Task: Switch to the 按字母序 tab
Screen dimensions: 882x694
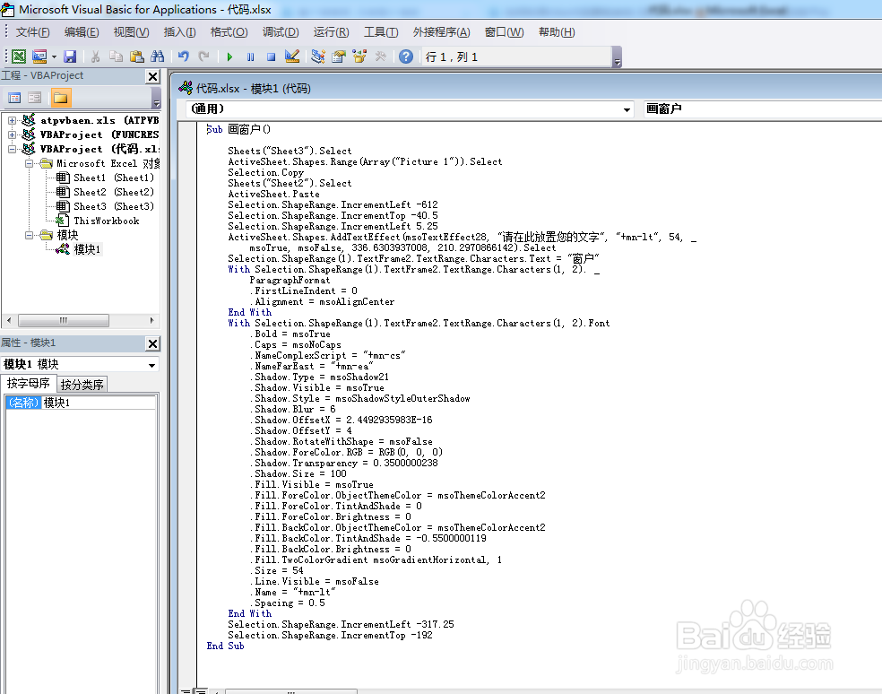Action: (28, 384)
